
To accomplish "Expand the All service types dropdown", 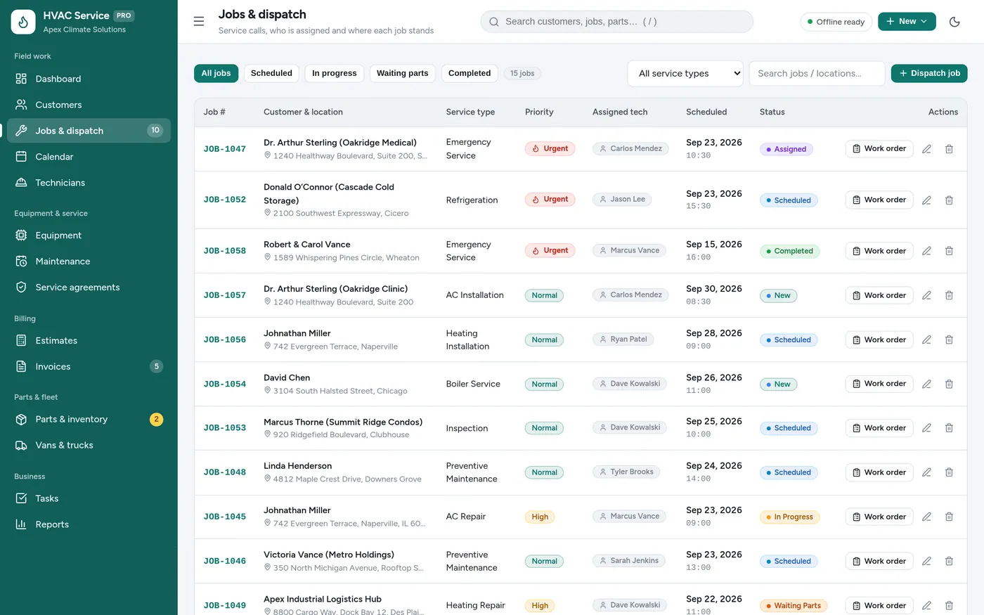I will [x=685, y=73].
